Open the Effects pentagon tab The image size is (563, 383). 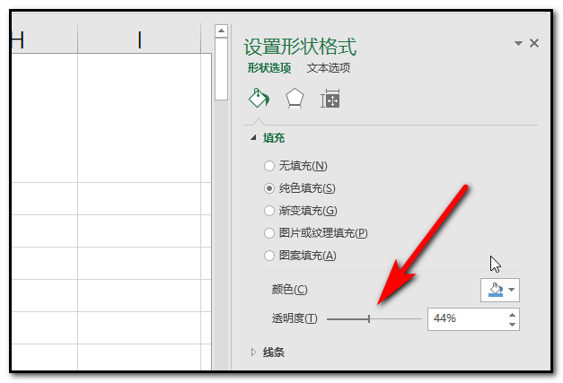295,99
